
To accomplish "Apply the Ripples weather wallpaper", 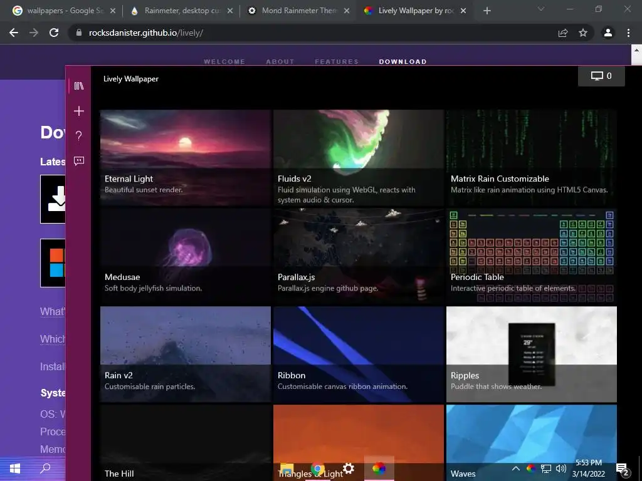I will pyautogui.click(x=532, y=354).
